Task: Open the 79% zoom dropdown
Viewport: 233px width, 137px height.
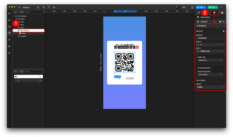Action: [185, 7]
